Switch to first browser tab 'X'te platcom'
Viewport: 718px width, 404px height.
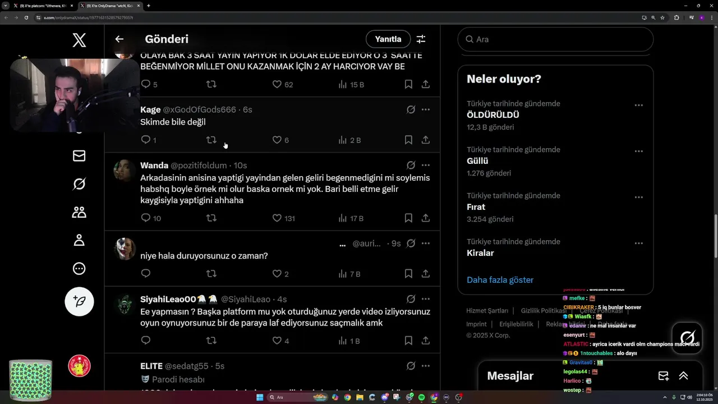pos(44,6)
